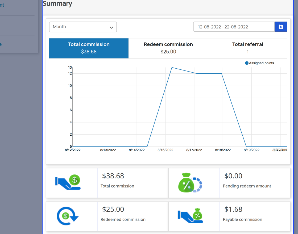Select the Total commission tab
Screen dimensions: 298x234
click(x=89, y=48)
